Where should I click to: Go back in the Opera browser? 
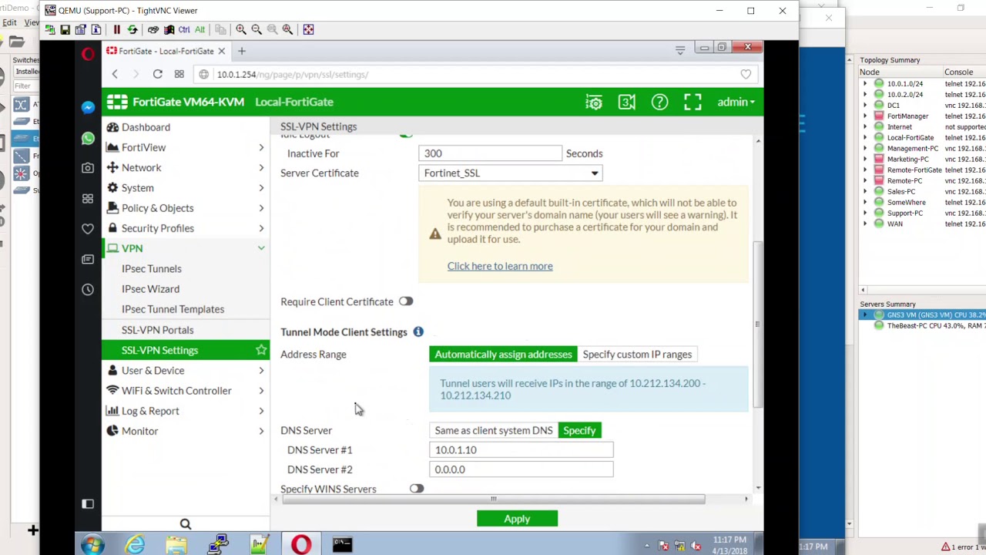115,74
